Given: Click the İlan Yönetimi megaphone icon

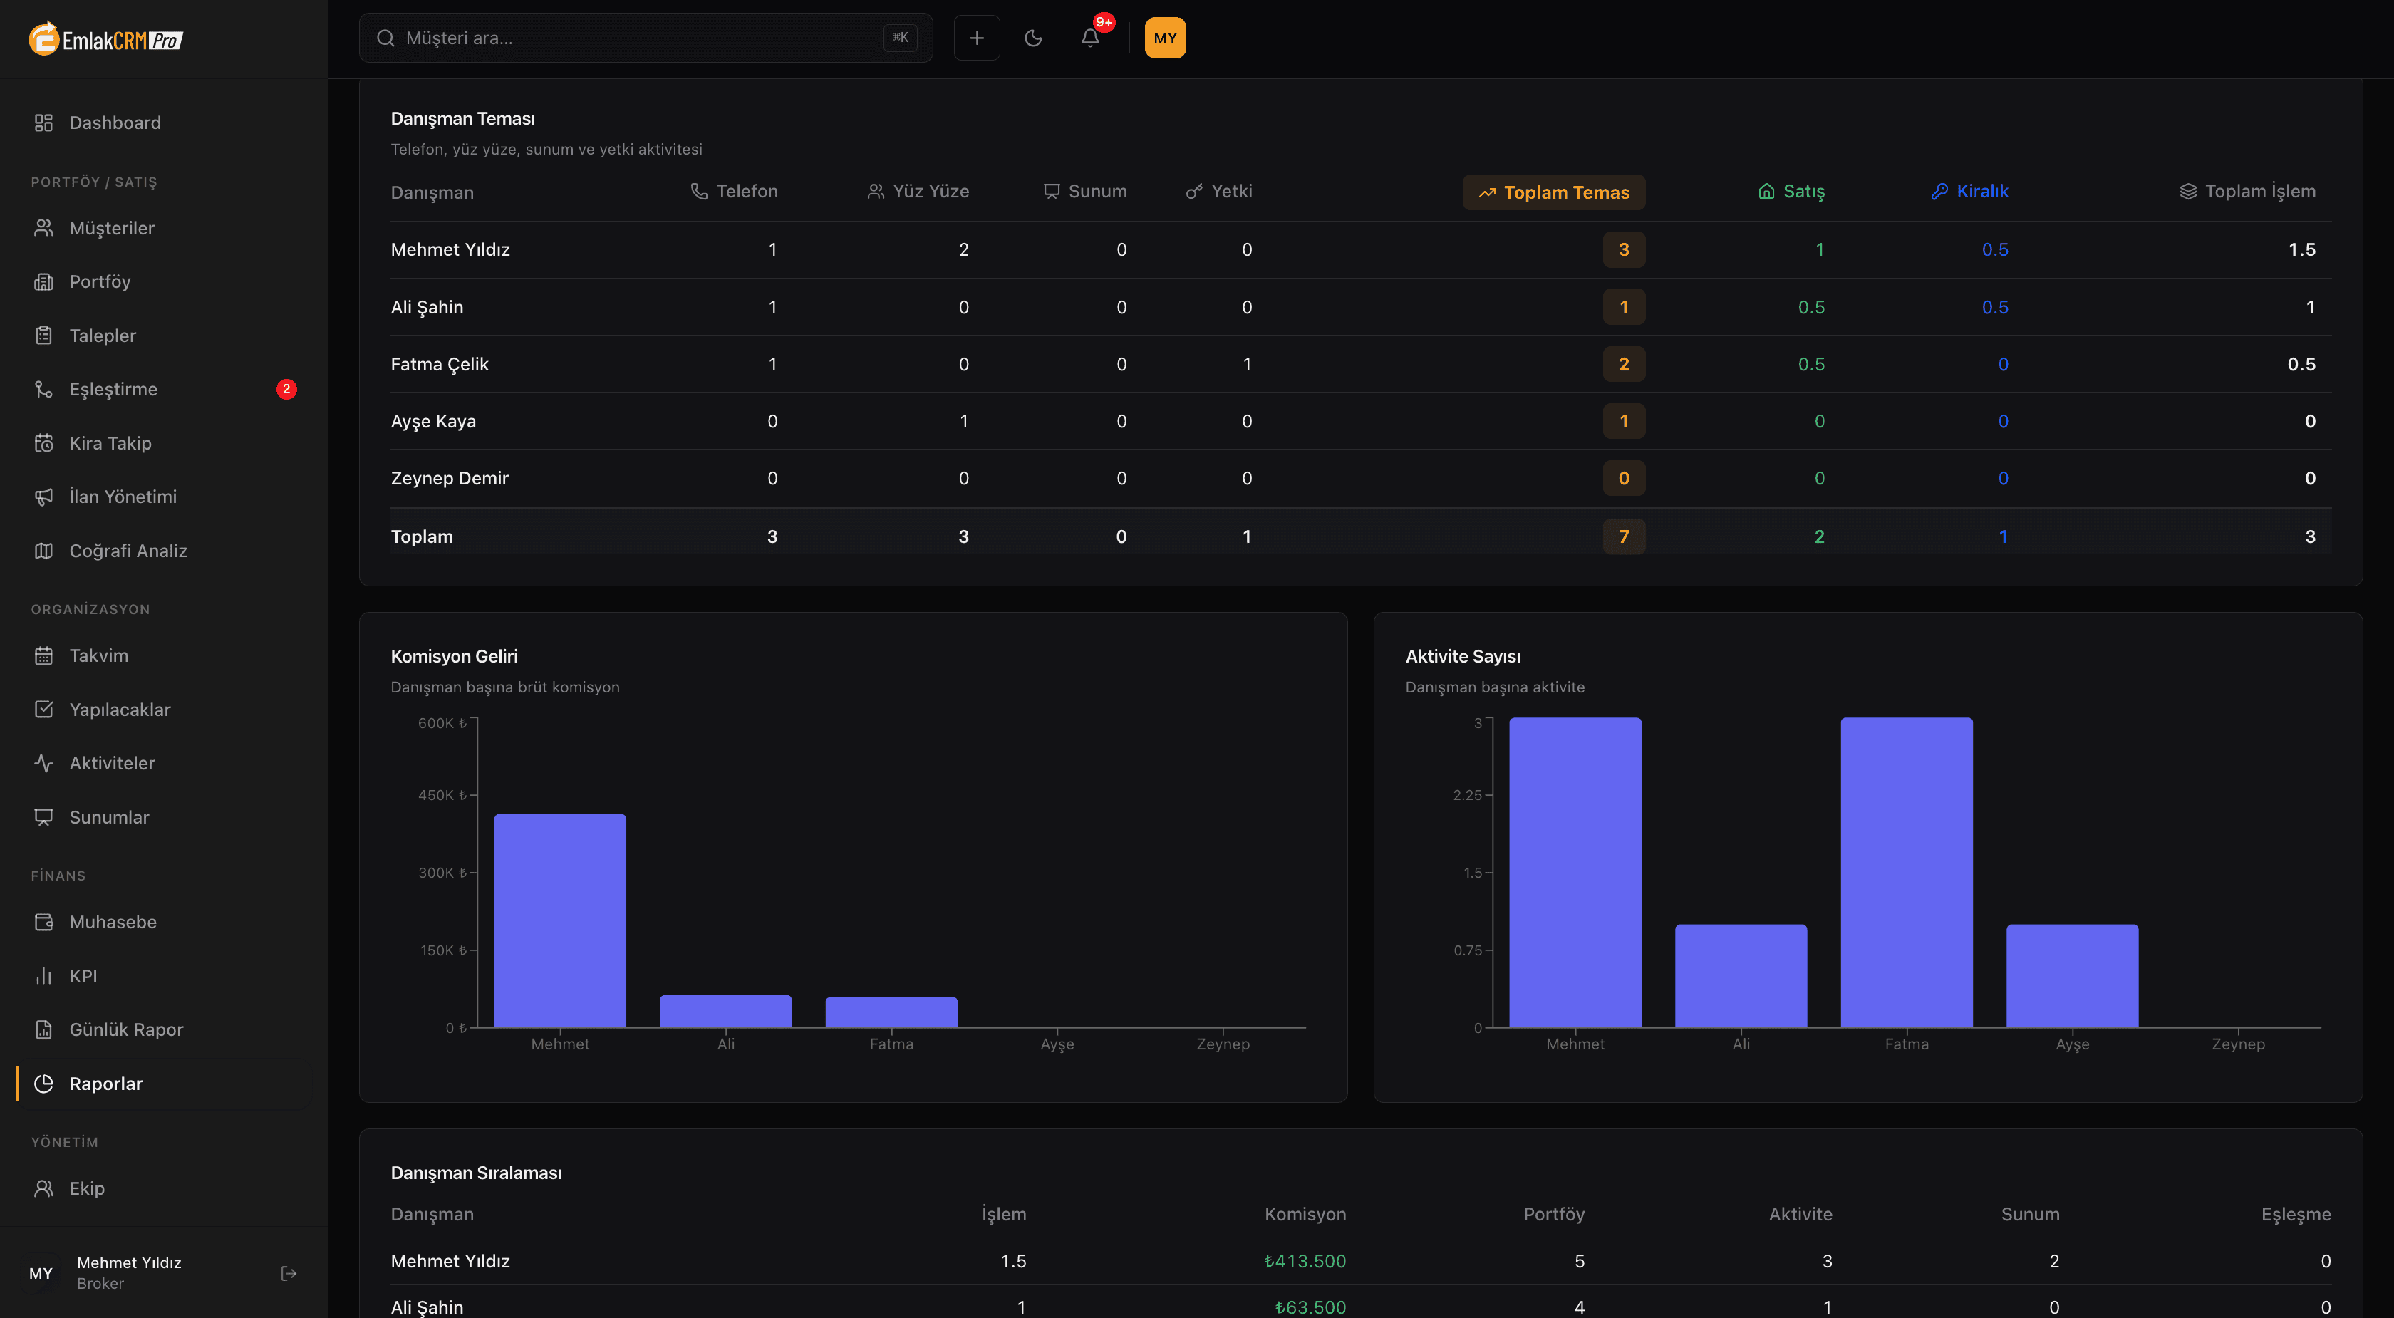Looking at the screenshot, I should pyautogui.click(x=43, y=497).
